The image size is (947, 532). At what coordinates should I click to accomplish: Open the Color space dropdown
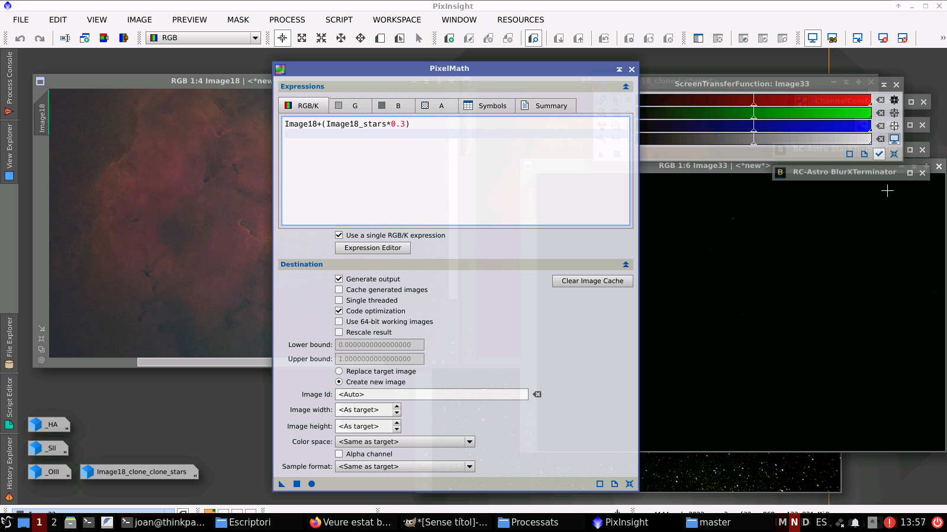tap(405, 442)
